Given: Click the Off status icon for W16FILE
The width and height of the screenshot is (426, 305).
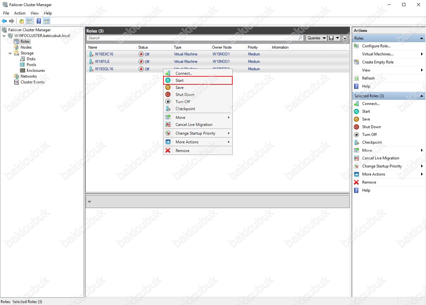Looking at the screenshot, I should point(141,62).
